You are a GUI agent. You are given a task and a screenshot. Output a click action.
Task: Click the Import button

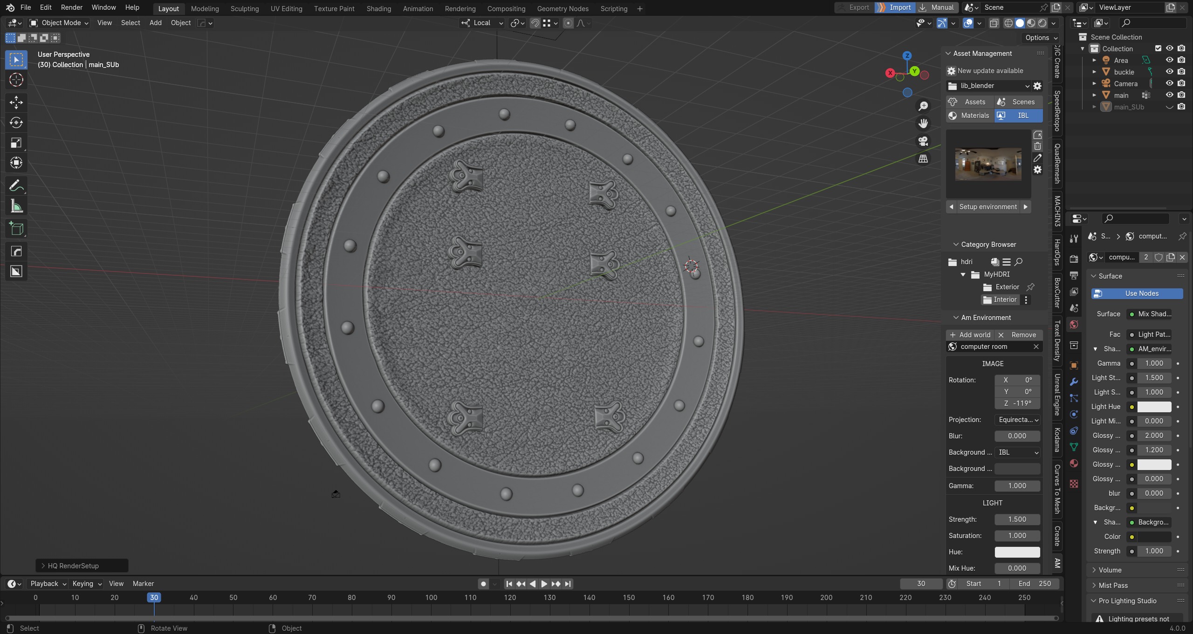click(x=895, y=7)
